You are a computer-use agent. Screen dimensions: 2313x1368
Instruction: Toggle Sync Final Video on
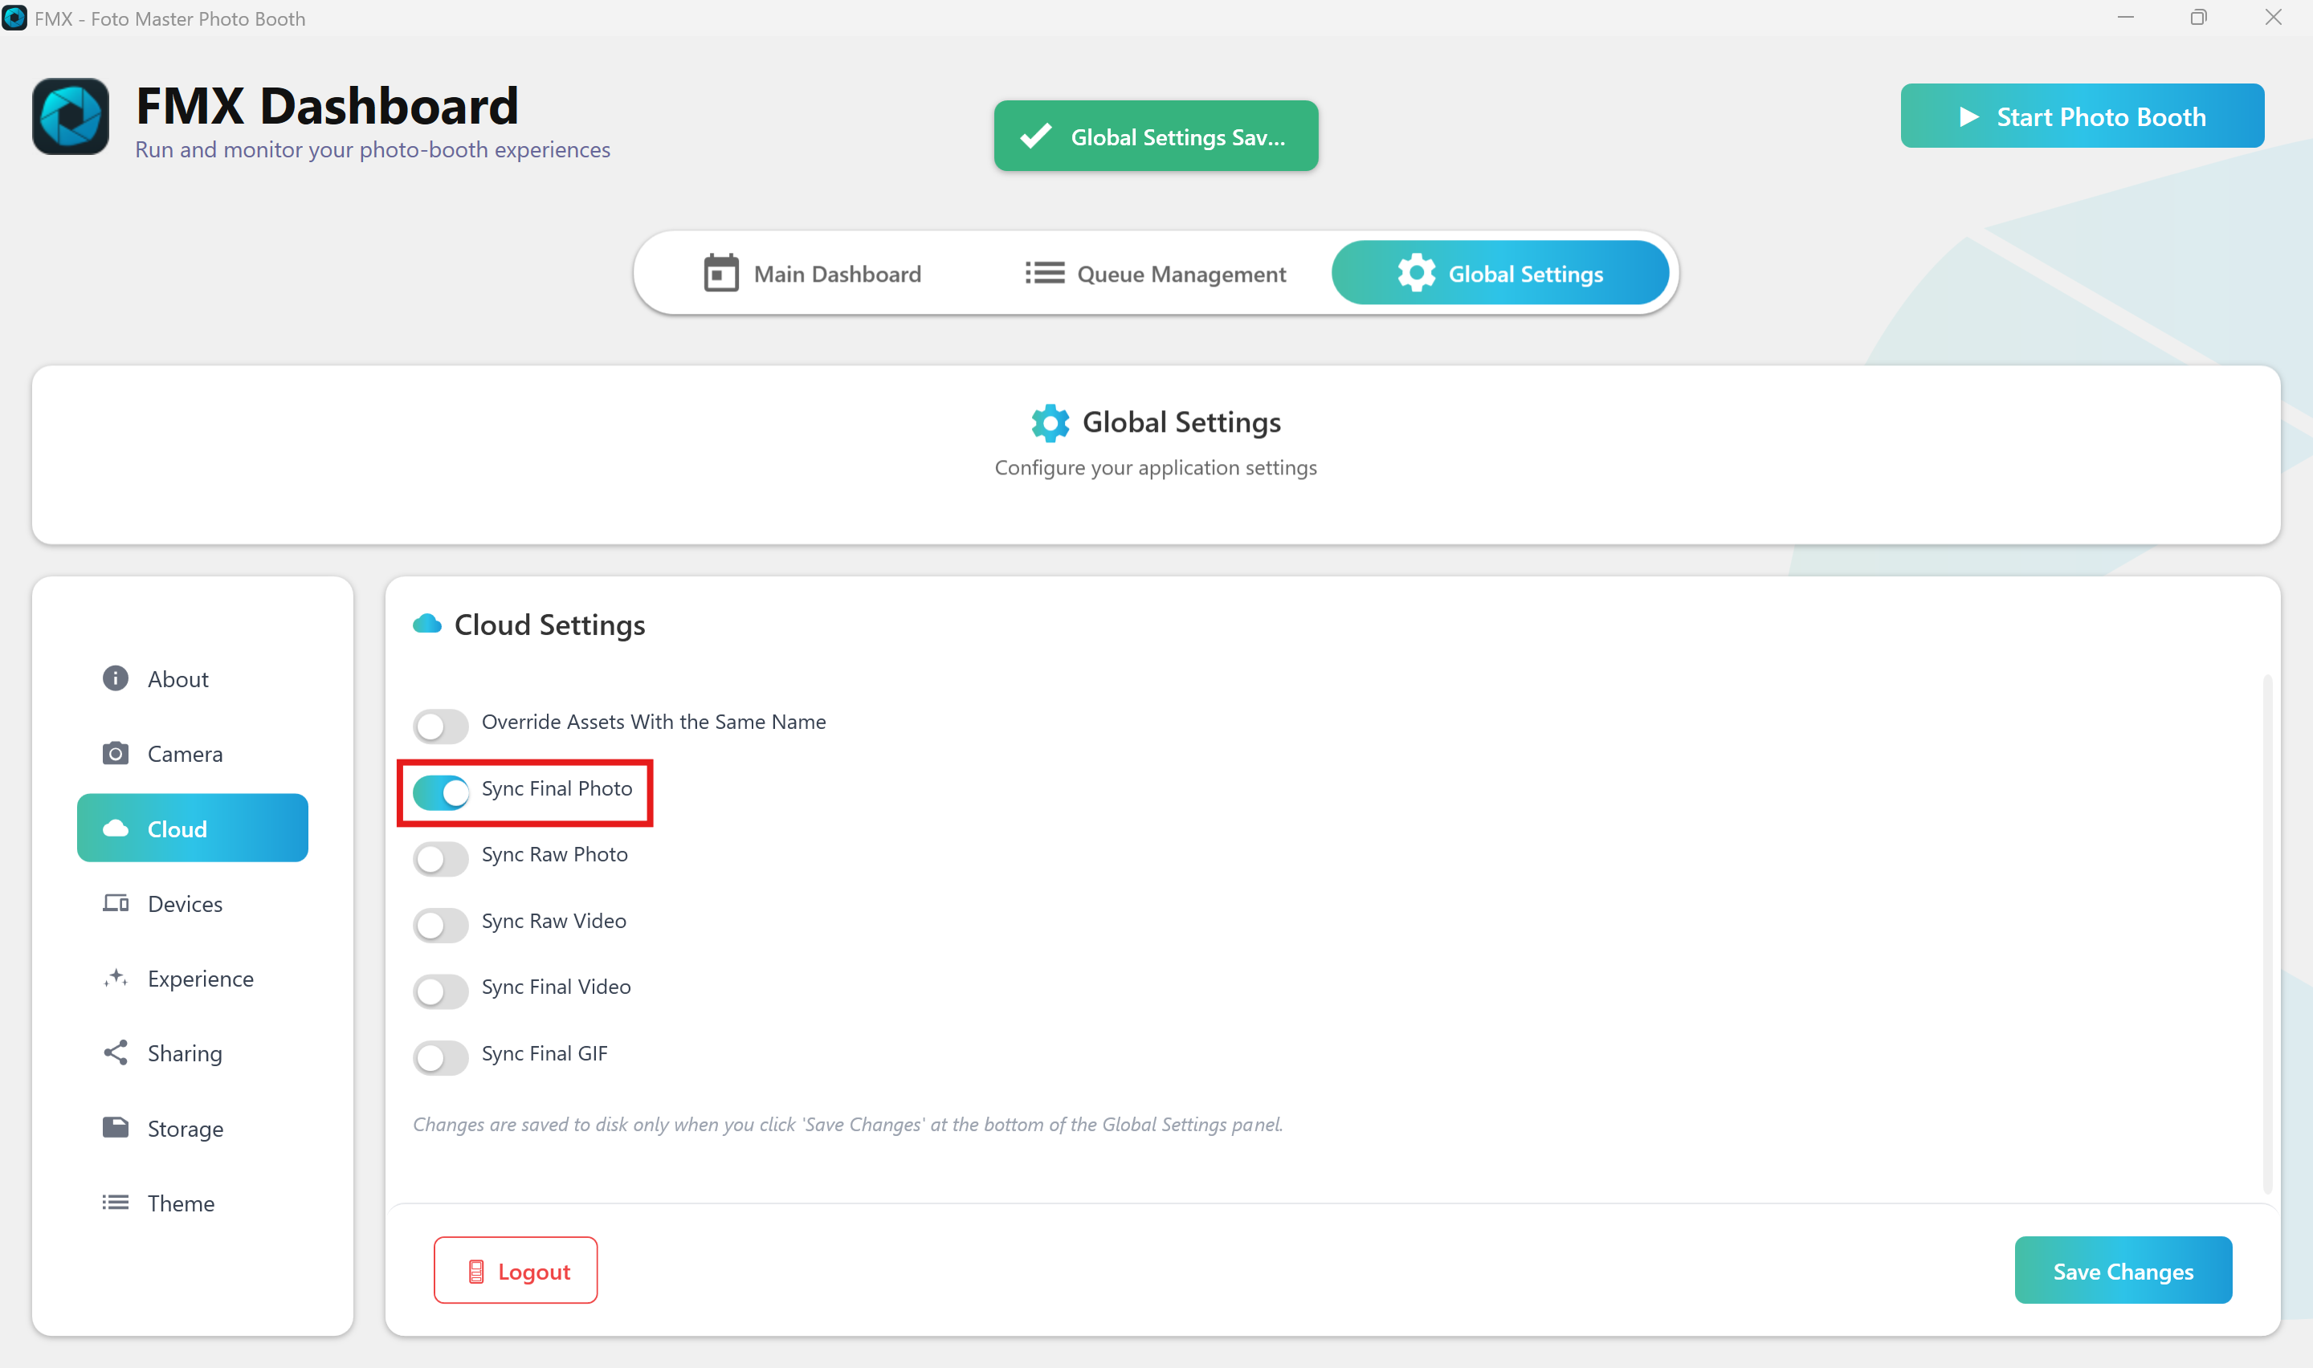[441, 991]
